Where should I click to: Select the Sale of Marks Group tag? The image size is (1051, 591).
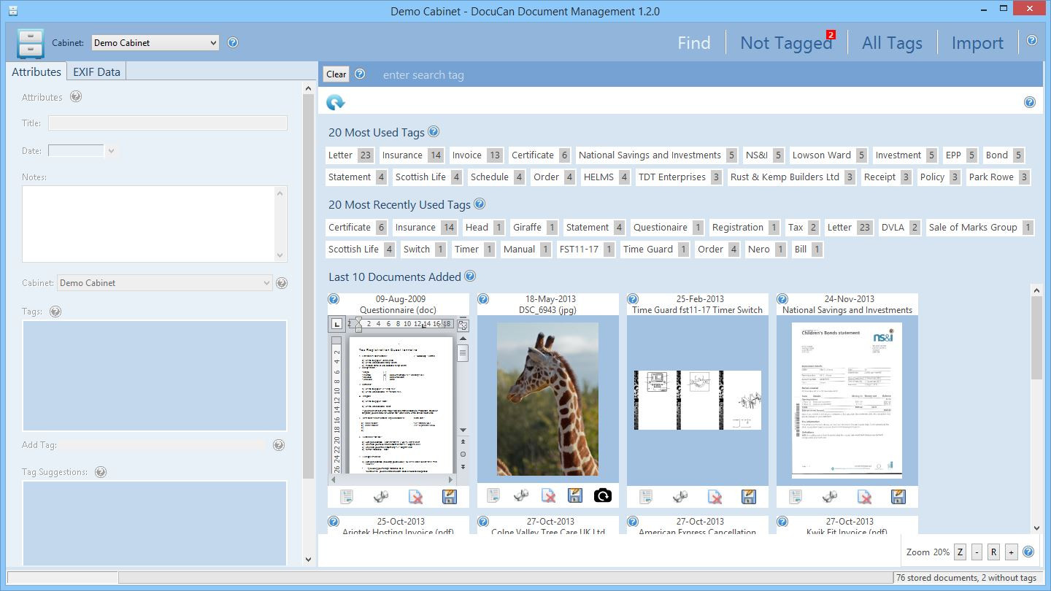click(979, 227)
